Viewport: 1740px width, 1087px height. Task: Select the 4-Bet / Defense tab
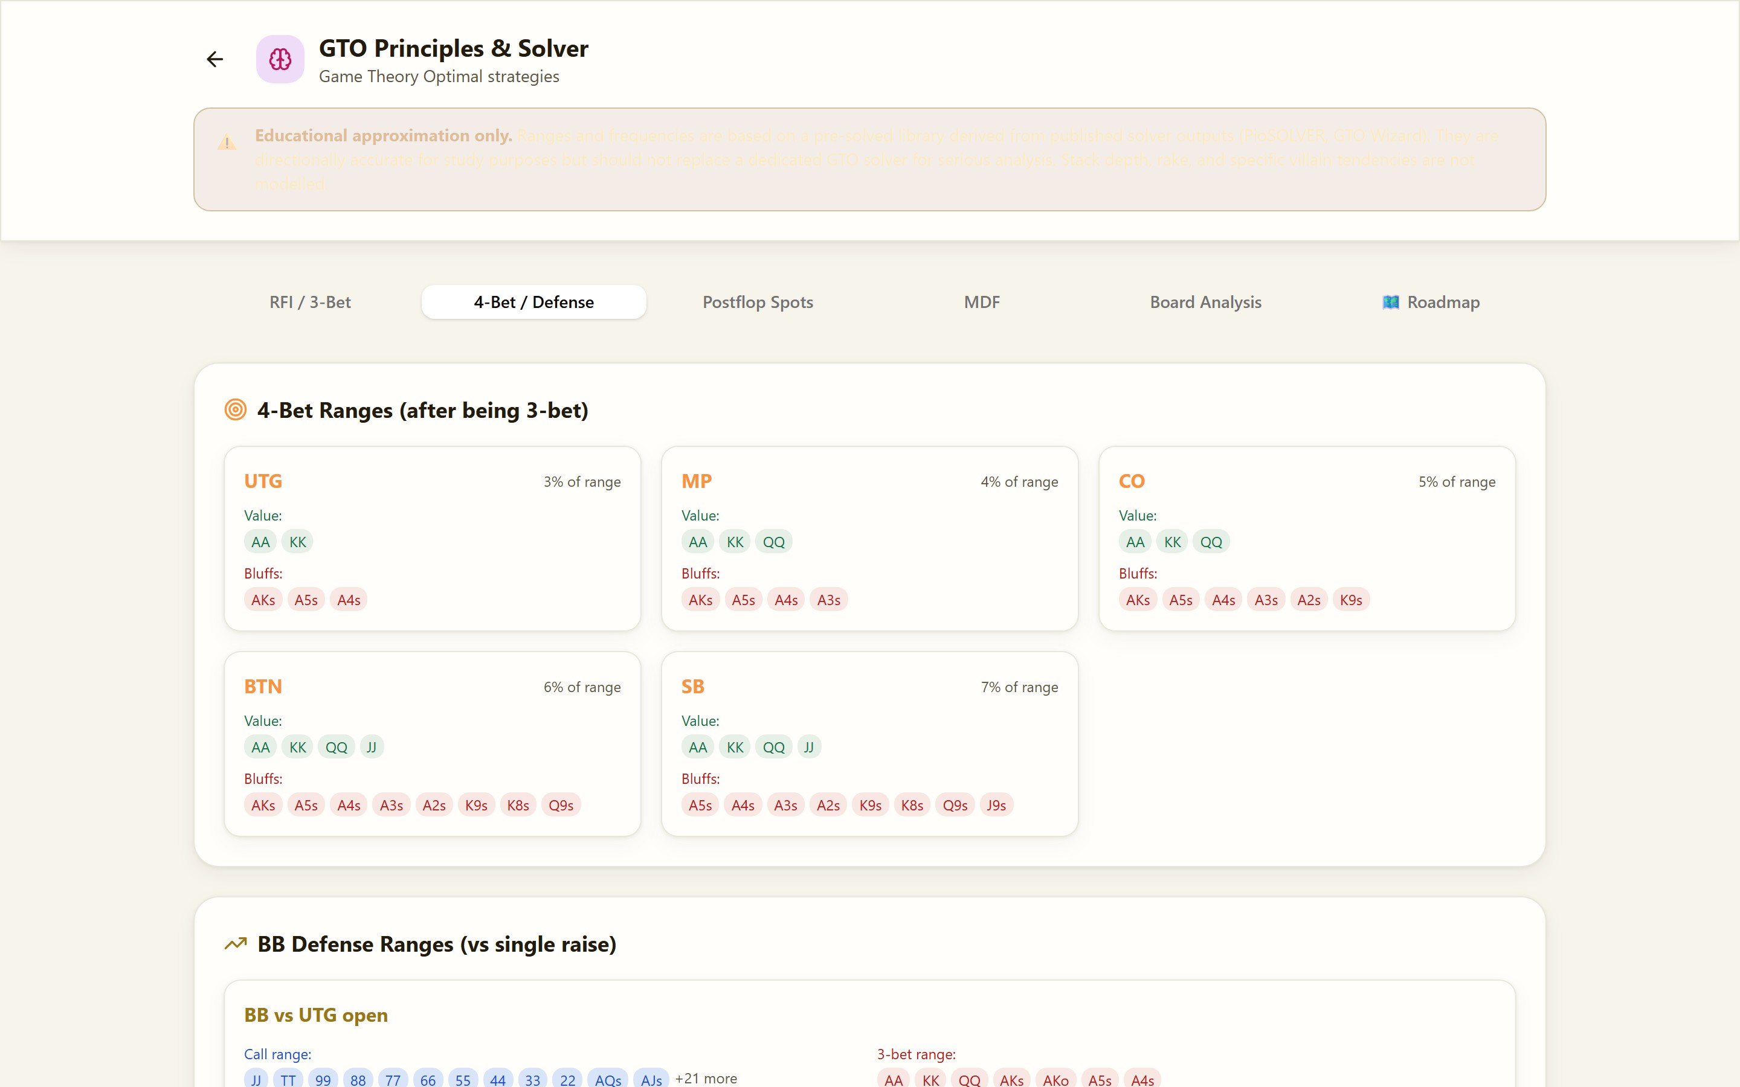[533, 302]
